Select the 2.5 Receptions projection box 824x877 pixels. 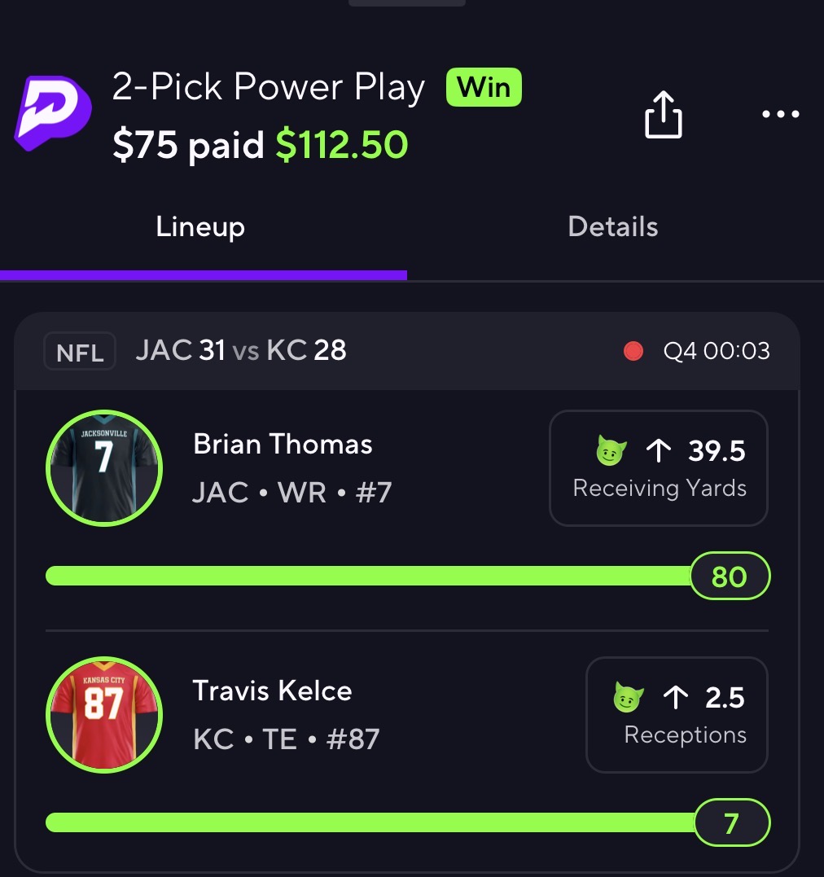click(x=677, y=715)
